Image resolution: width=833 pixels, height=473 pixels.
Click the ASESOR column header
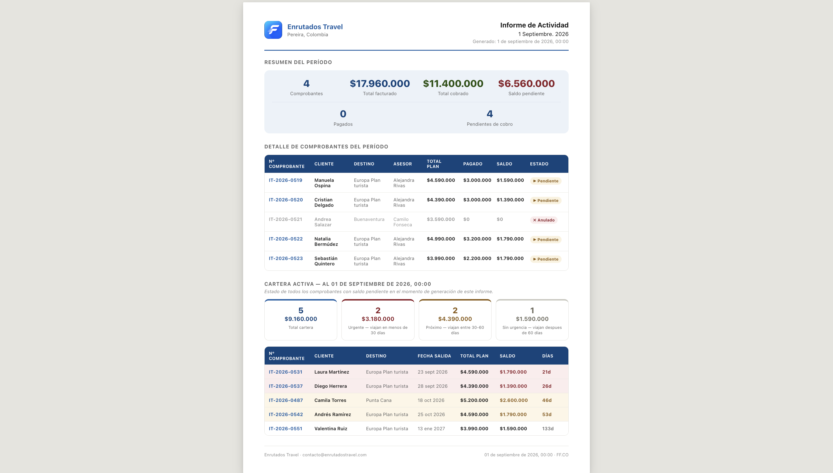pyautogui.click(x=403, y=164)
